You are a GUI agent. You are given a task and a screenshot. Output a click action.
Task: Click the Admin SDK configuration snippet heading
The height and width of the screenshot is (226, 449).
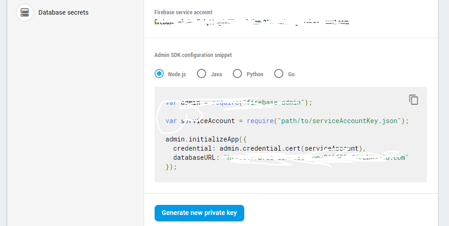[193, 55]
